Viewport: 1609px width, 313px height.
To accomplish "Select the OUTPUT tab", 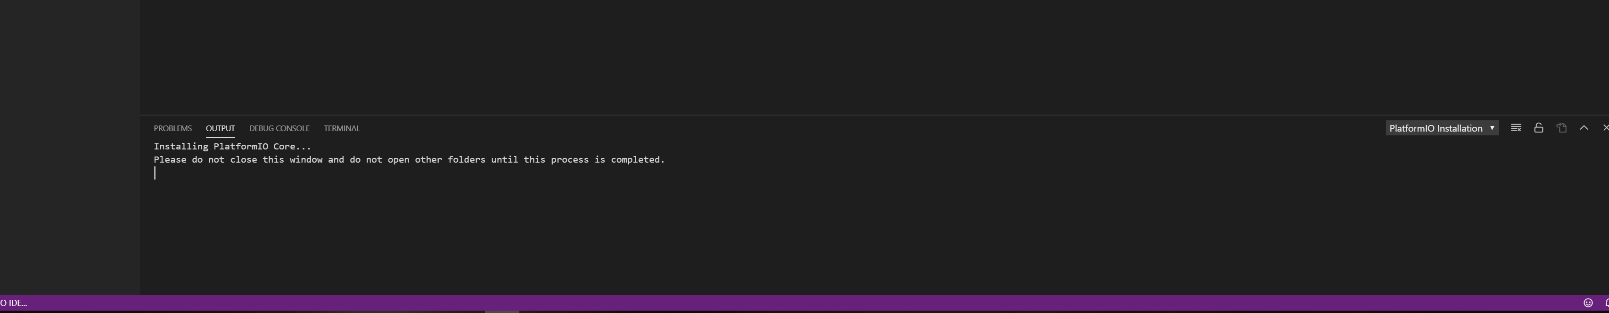I will coord(221,128).
